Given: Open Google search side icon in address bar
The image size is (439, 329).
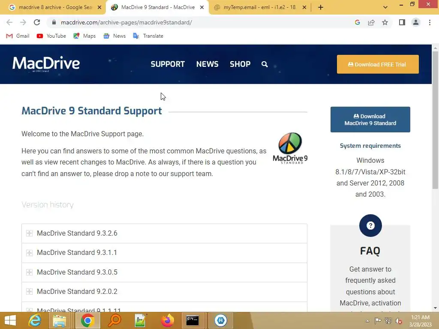Looking at the screenshot, I should click(x=357, y=22).
